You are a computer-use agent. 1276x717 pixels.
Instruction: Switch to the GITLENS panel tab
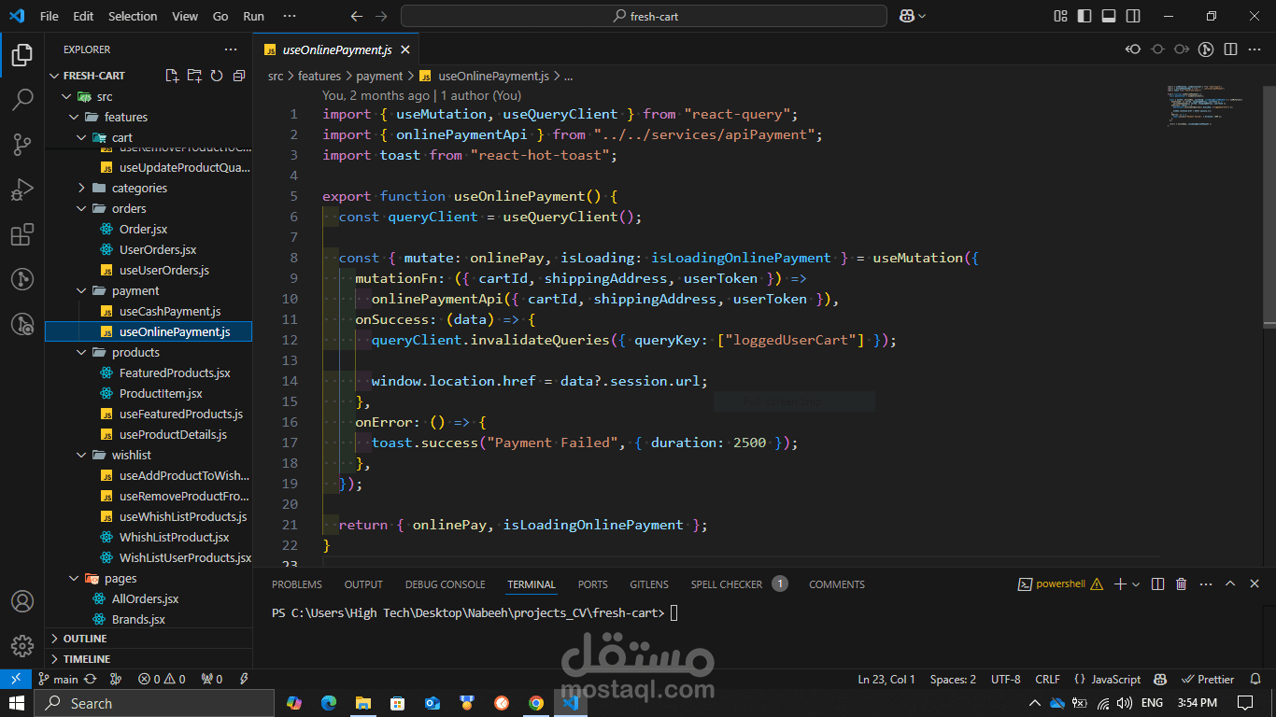point(649,584)
